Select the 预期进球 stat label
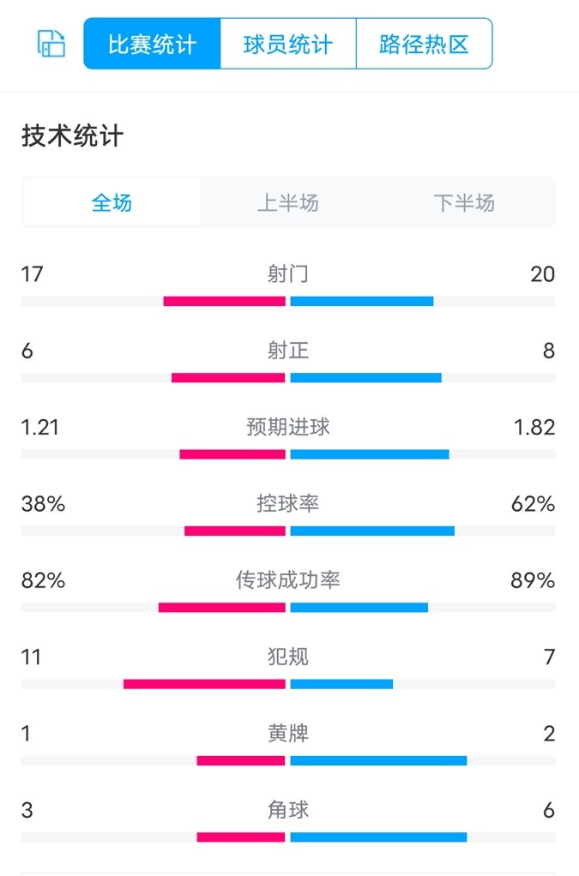Image resolution: width=579 pixels, height=876 pixels. [288, 427]
